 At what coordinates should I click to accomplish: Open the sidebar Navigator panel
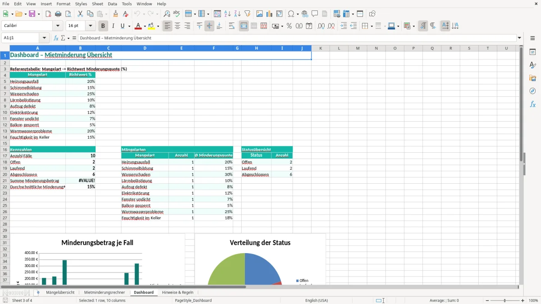(532, 91)
